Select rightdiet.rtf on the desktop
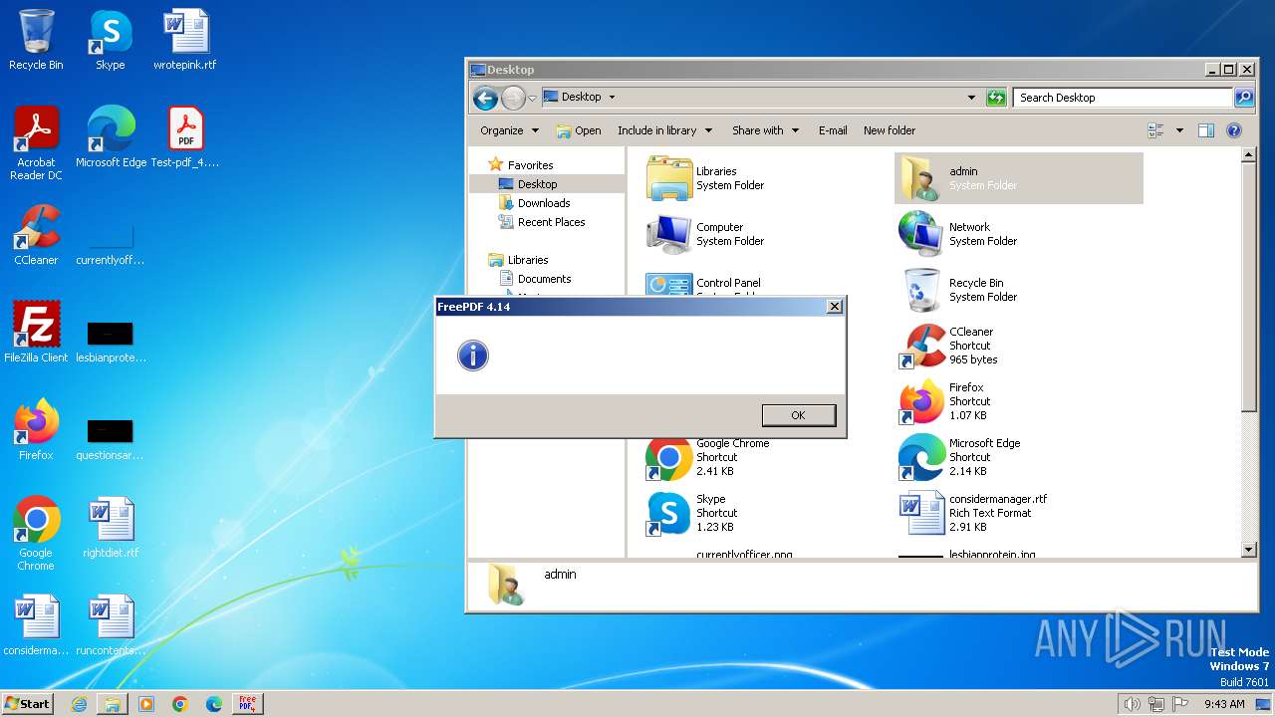Image resolution: width=1275 pixels, height=717 pixels. pyautogui.click(x=111, y=528)
